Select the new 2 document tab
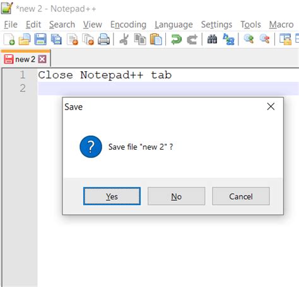Viewport: 299px width, 287px height. tap(25, 59)
